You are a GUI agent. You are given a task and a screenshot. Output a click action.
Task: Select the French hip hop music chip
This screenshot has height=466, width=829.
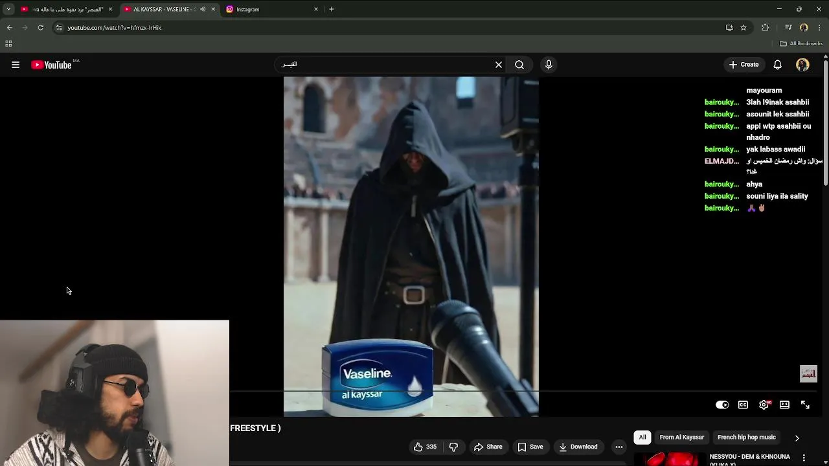click(x=746, y=438)
